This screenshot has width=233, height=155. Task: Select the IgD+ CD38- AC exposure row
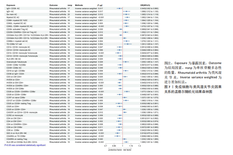point(15,8)
